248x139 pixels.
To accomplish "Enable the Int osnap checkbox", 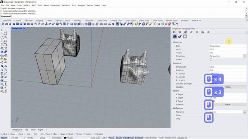I will (x=39, y=134).
